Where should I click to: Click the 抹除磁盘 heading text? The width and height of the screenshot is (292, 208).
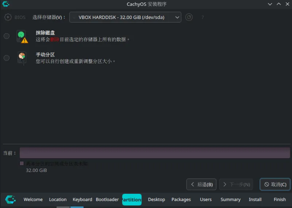point(45,33)
